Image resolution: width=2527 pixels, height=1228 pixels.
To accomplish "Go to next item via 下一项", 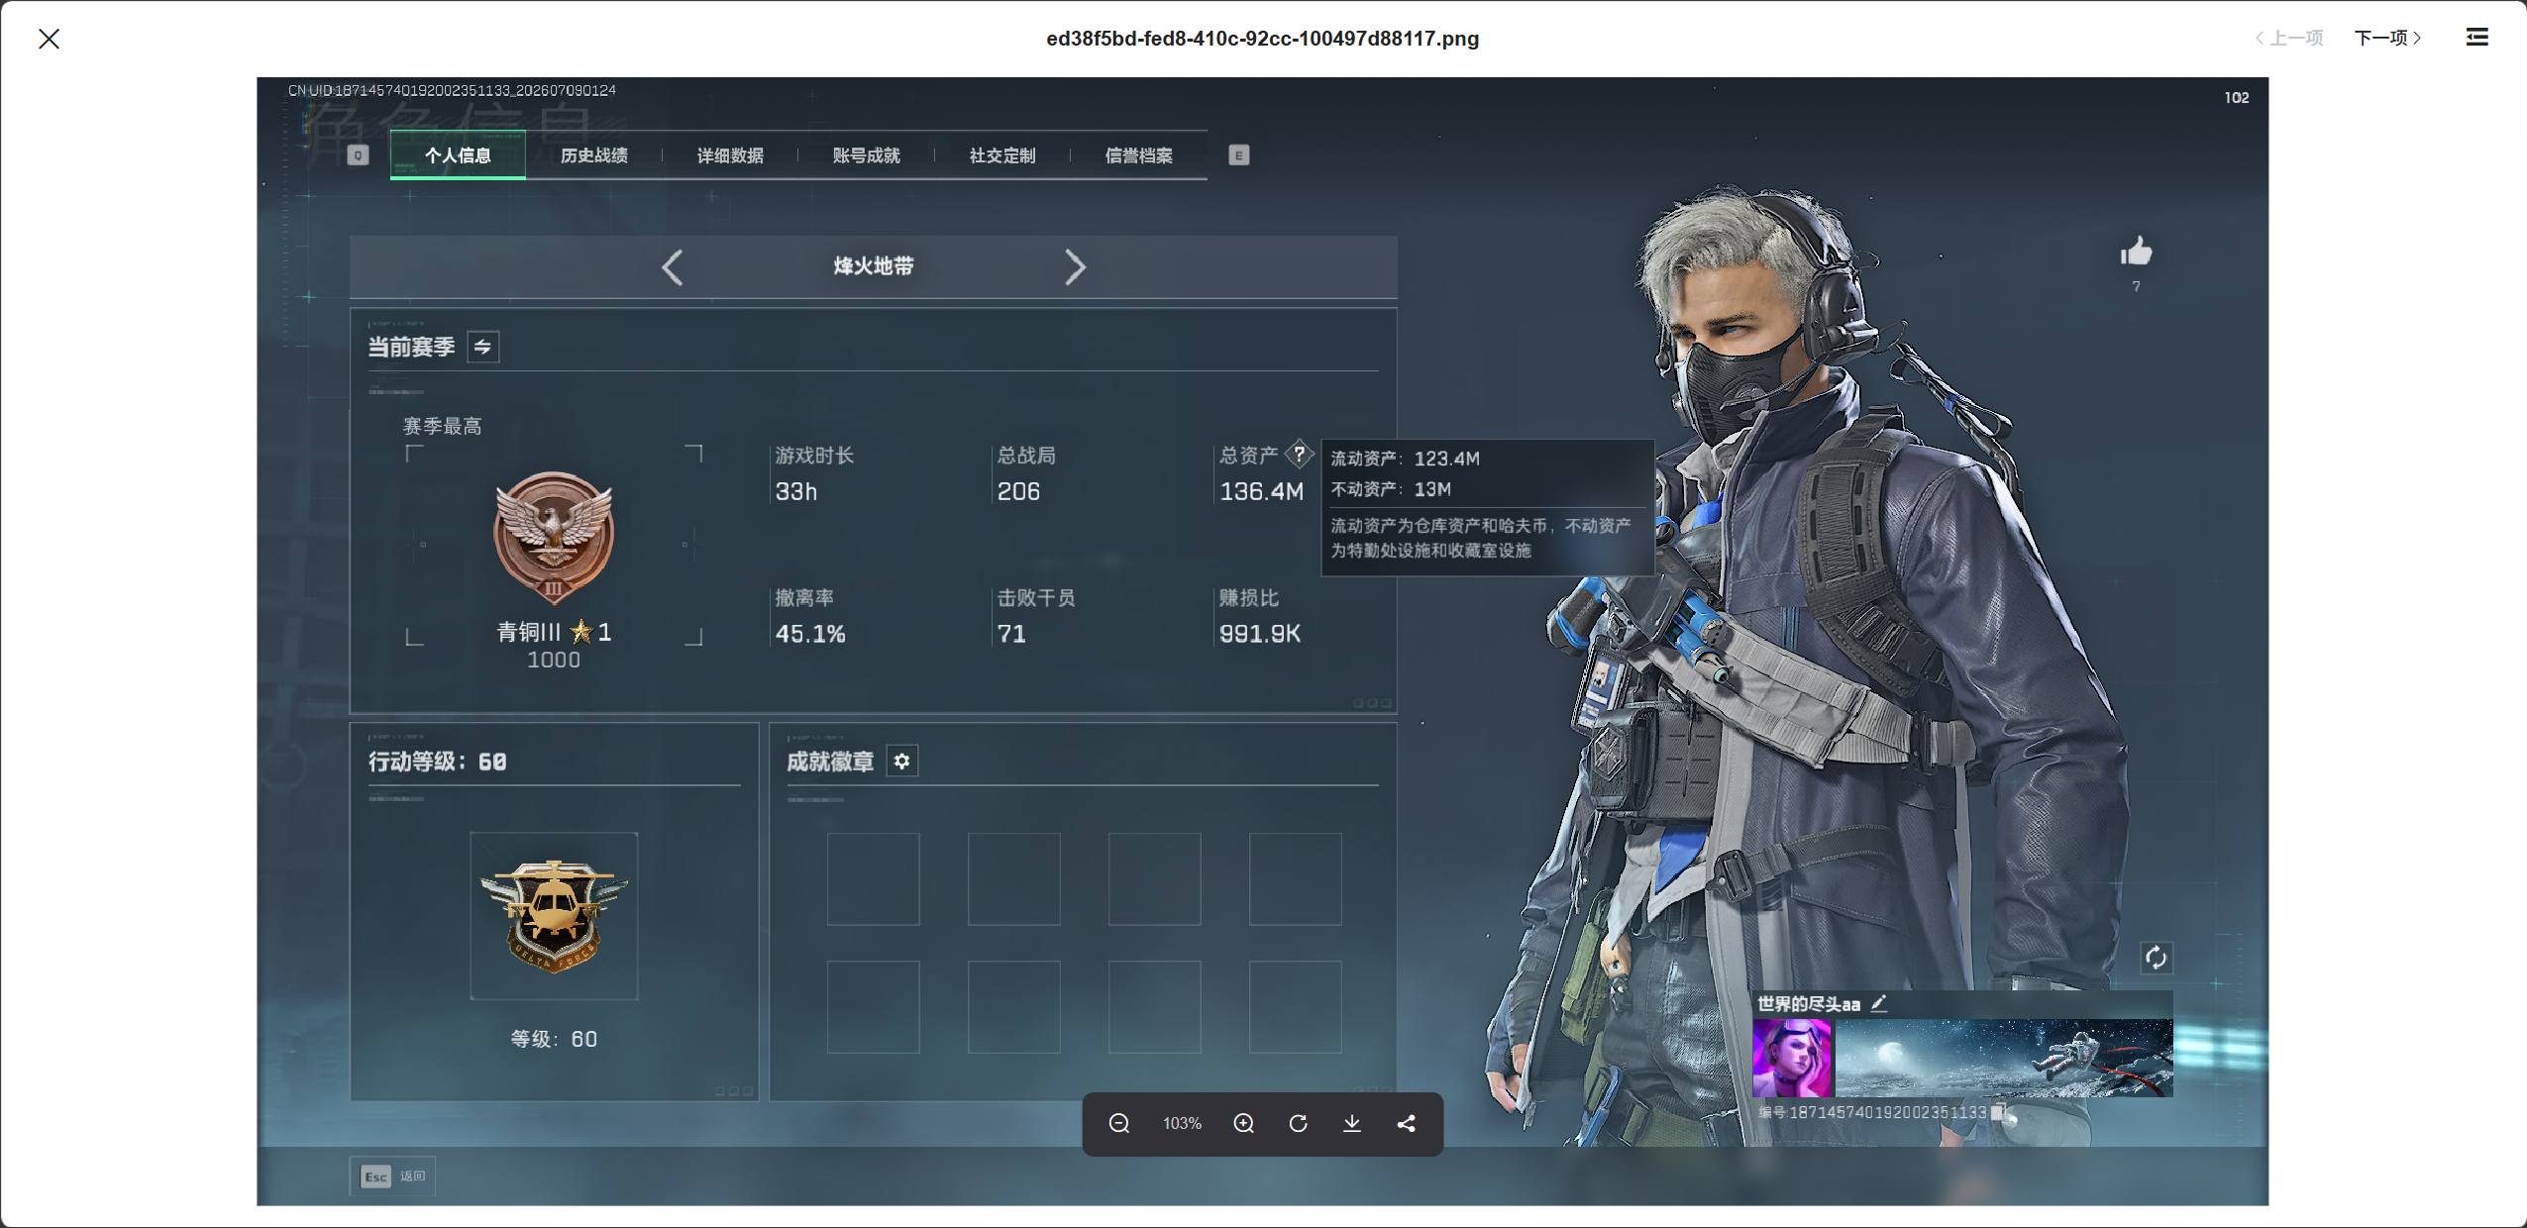I will click(x=2388, y=38).
